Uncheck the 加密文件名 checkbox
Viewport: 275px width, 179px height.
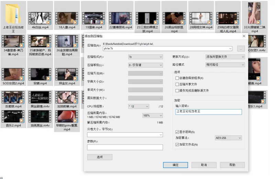click(177, 145)
